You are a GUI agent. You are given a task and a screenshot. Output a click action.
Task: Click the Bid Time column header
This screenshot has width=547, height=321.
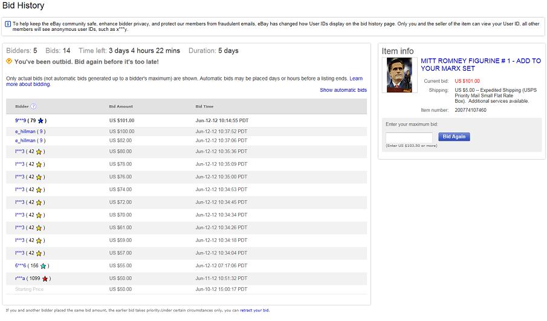tap(204, 106)
